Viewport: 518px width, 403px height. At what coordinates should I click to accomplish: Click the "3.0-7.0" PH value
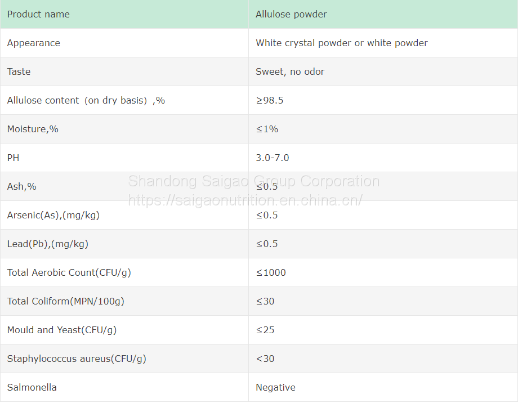pos(272,158)
